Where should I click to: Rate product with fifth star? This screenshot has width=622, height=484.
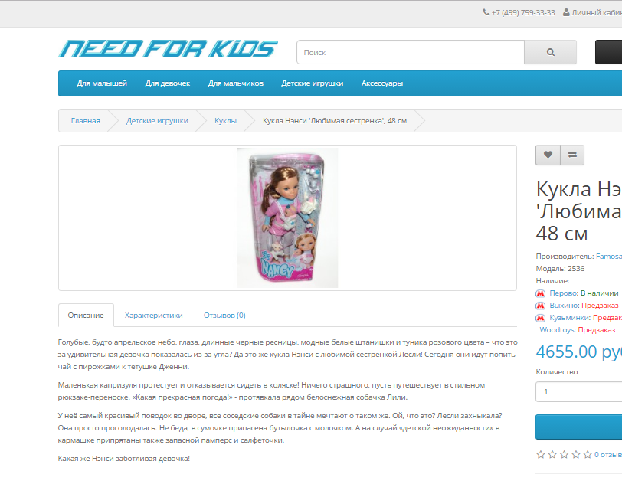(x=588, y=455)
